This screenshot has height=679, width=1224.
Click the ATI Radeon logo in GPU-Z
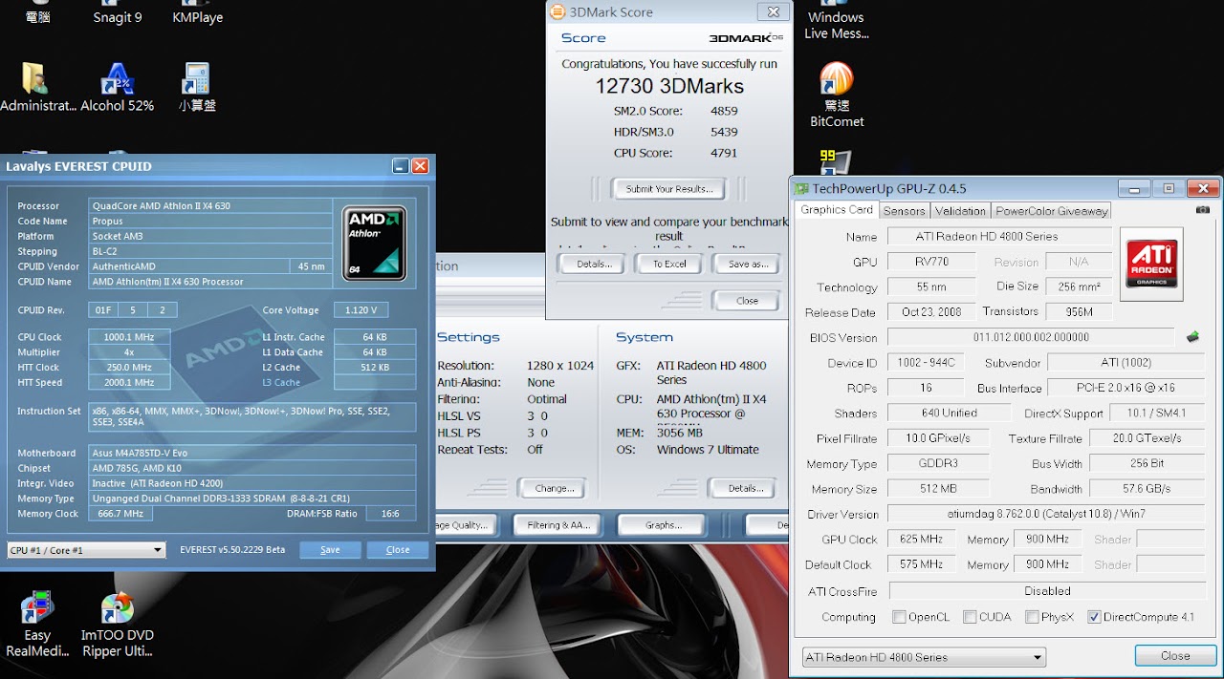tap(1151, 264)
